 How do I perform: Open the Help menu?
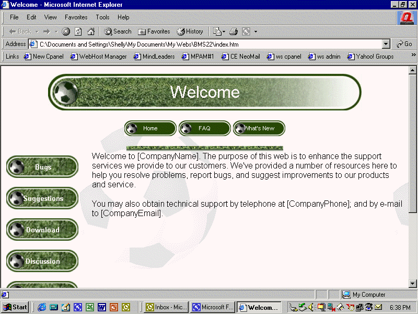123,17
